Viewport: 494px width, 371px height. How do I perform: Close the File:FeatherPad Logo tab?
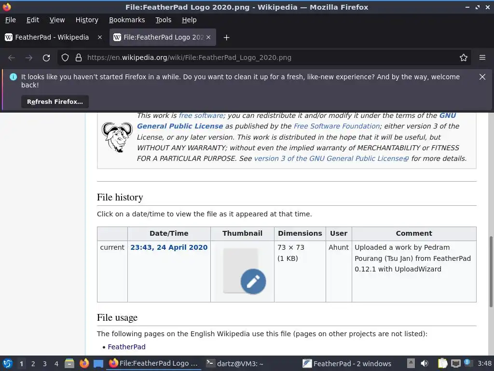pos(208,37)
